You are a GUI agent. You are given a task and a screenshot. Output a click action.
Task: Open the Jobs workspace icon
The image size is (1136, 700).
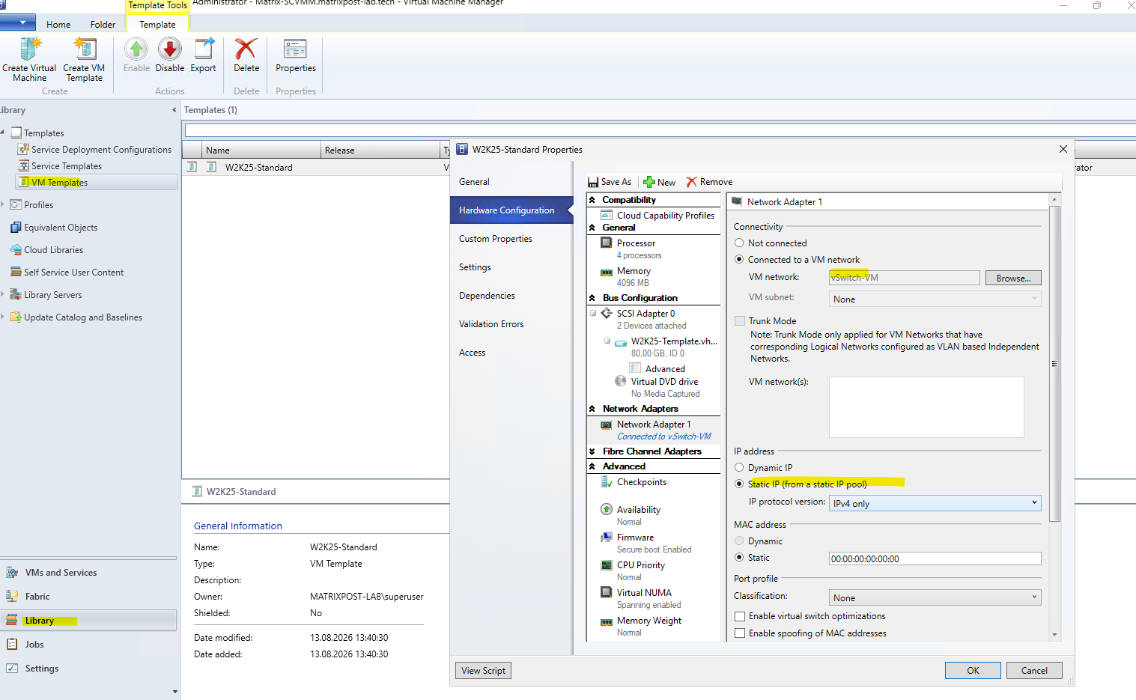pos(12,644)
